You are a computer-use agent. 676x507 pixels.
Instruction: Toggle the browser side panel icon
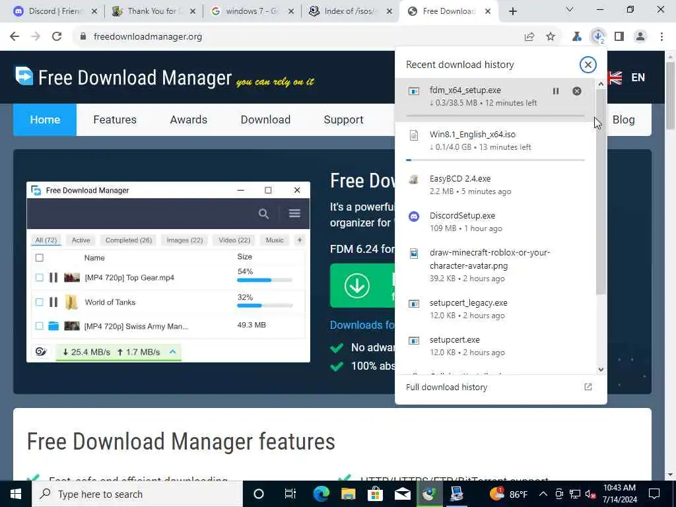point(619,37)
